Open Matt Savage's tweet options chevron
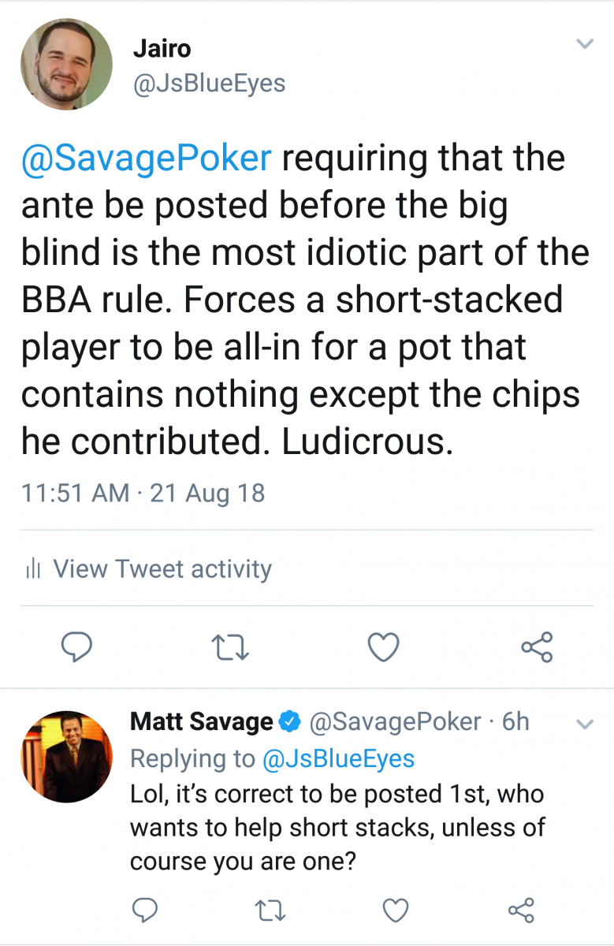 (584, 724)
